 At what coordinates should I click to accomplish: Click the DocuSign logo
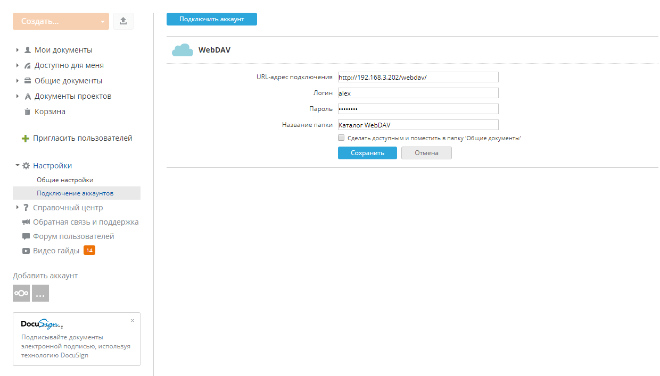click(42, 324)
